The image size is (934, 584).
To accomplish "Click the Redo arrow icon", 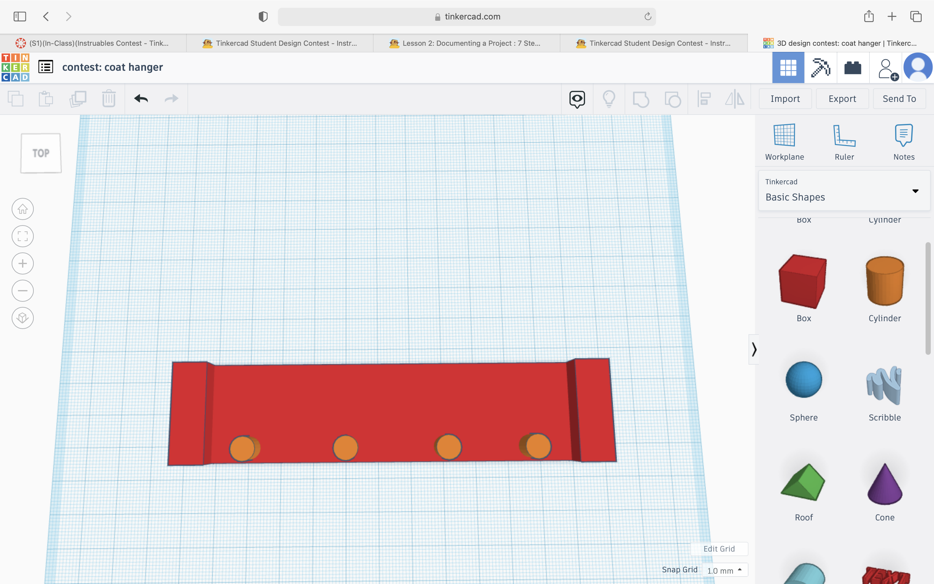I will click(x=171, y=99).
